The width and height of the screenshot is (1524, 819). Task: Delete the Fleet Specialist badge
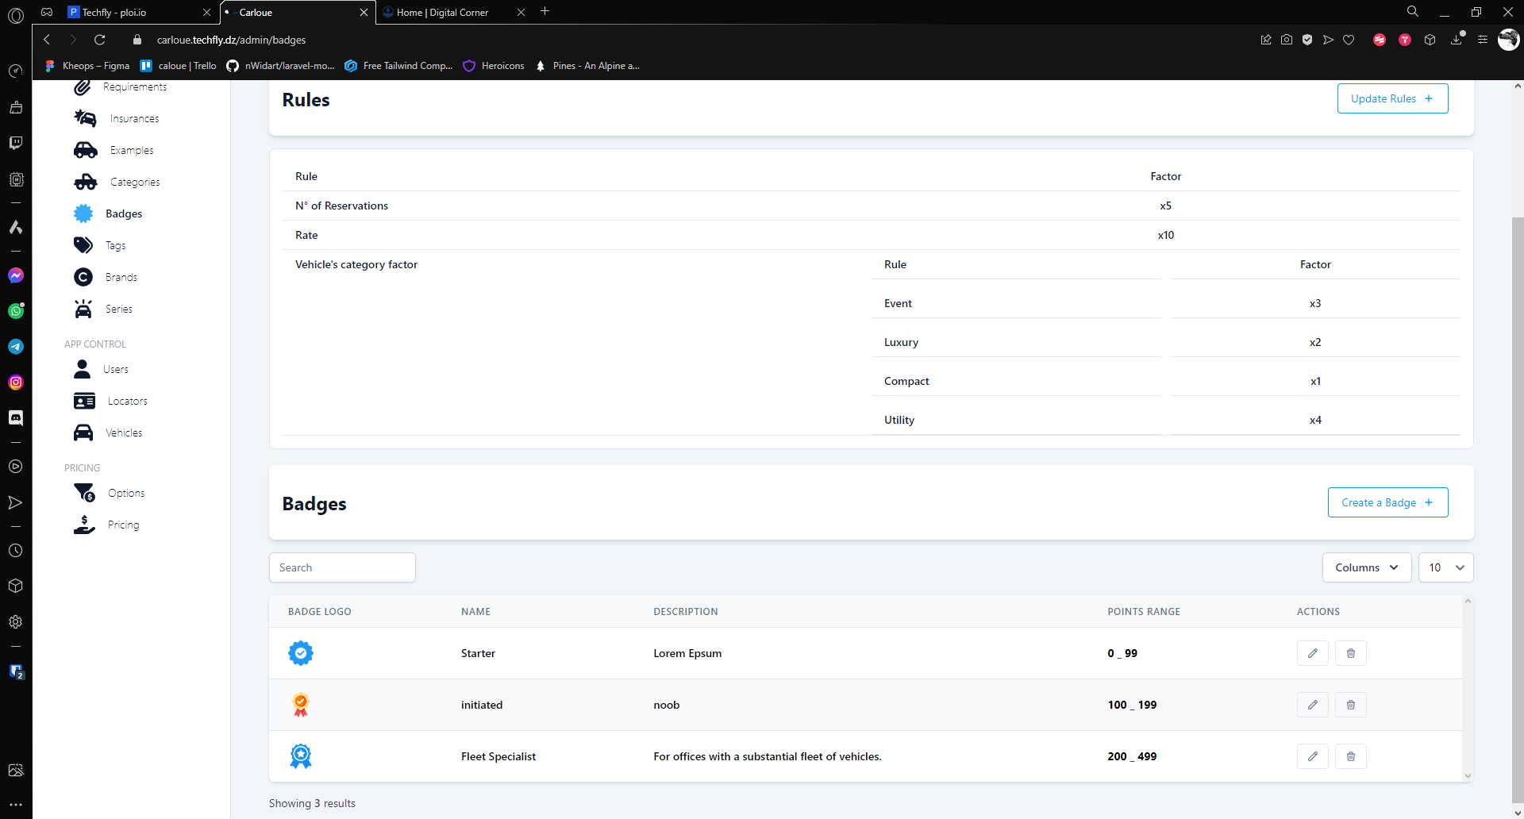click(1350, 756)
